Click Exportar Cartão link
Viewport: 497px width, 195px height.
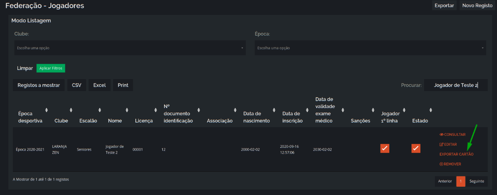tap(456, 154)
